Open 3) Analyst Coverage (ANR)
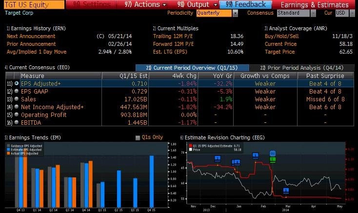 coord(296,28)
